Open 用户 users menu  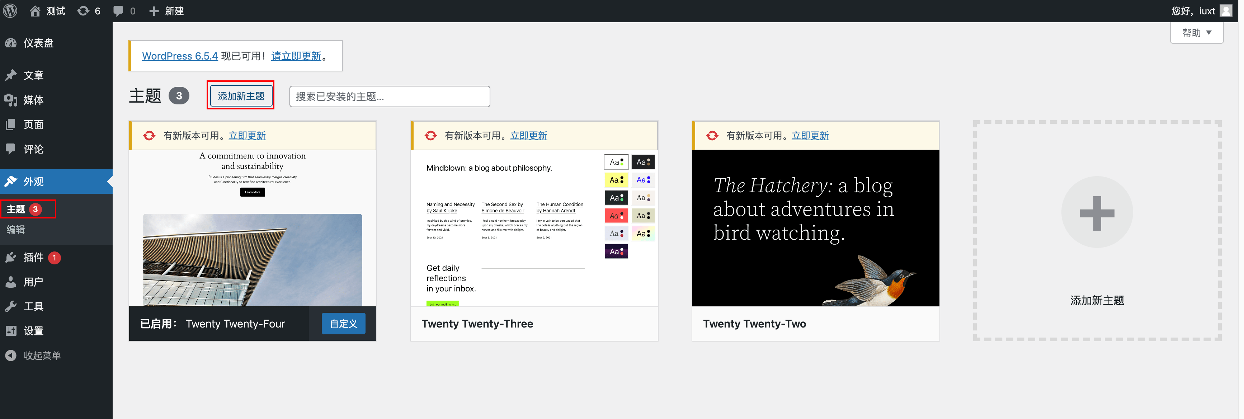coord(56,282)
